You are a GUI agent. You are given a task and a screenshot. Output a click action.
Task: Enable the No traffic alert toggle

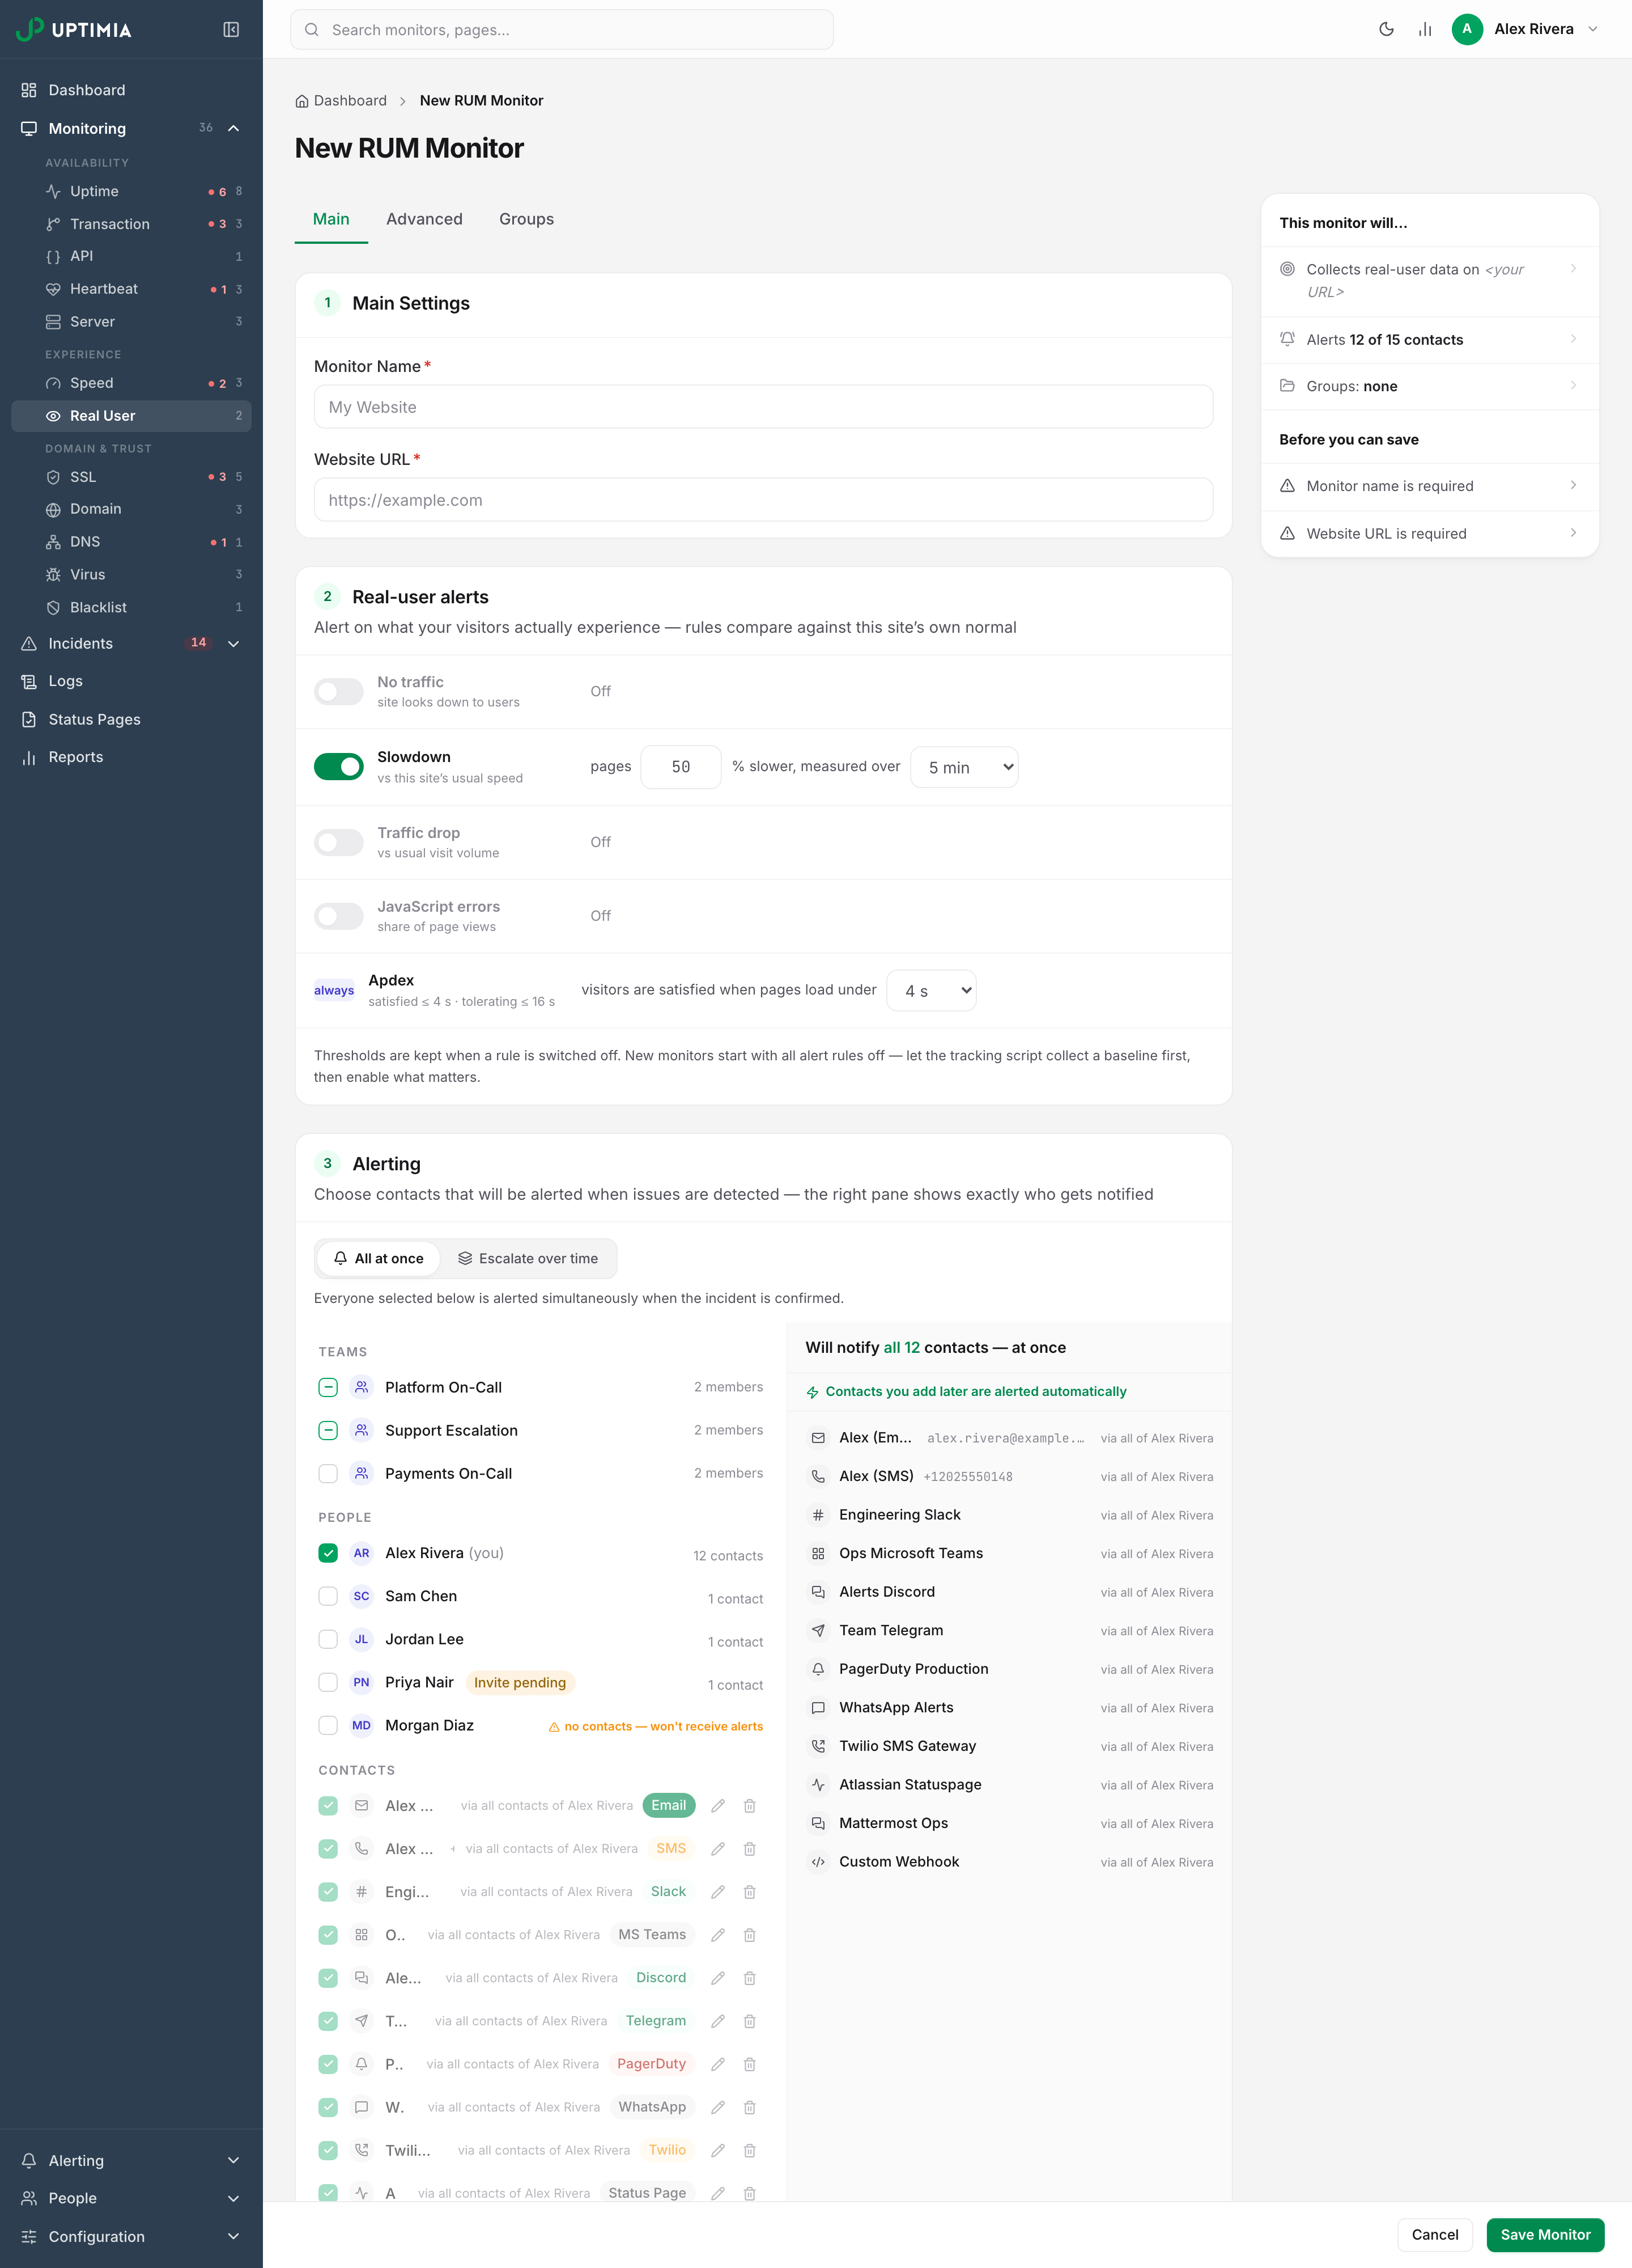tap(339, 691)
